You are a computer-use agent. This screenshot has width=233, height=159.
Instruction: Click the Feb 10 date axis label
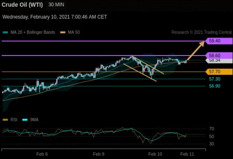(155, 154)
